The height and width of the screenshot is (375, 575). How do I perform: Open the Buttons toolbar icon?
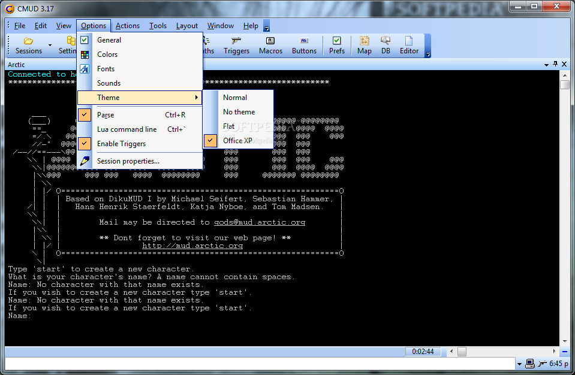[304, 46]
